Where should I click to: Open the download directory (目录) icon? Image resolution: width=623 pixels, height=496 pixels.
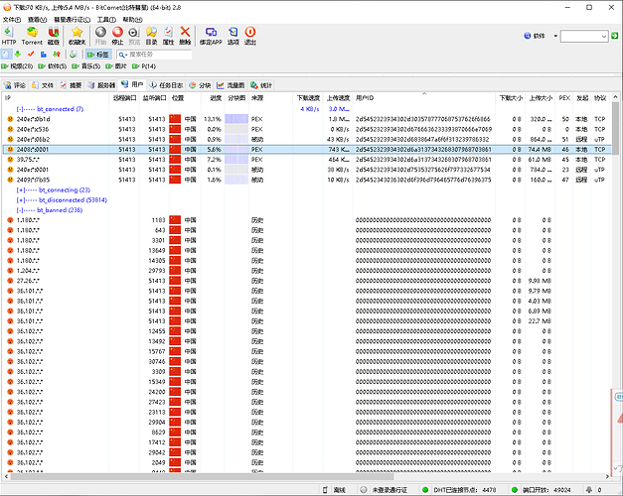coord(151,32)
